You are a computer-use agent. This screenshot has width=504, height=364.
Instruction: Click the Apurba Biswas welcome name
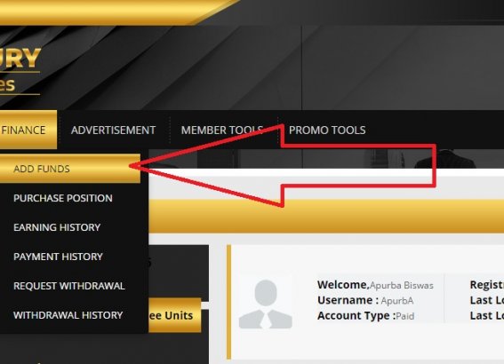402,285
